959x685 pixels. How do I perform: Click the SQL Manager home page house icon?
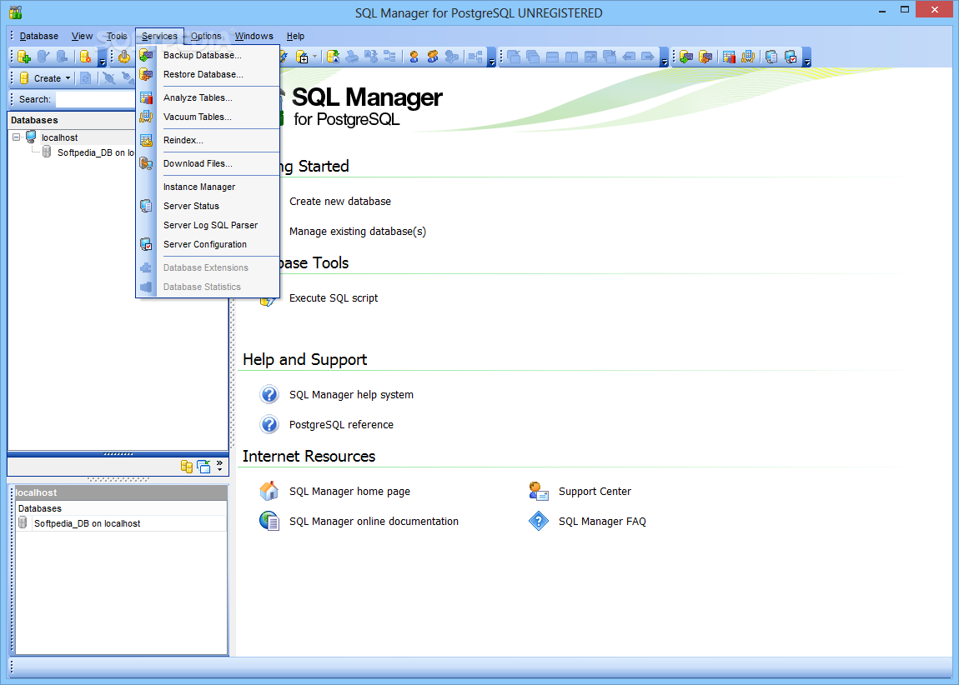[269, 491]
